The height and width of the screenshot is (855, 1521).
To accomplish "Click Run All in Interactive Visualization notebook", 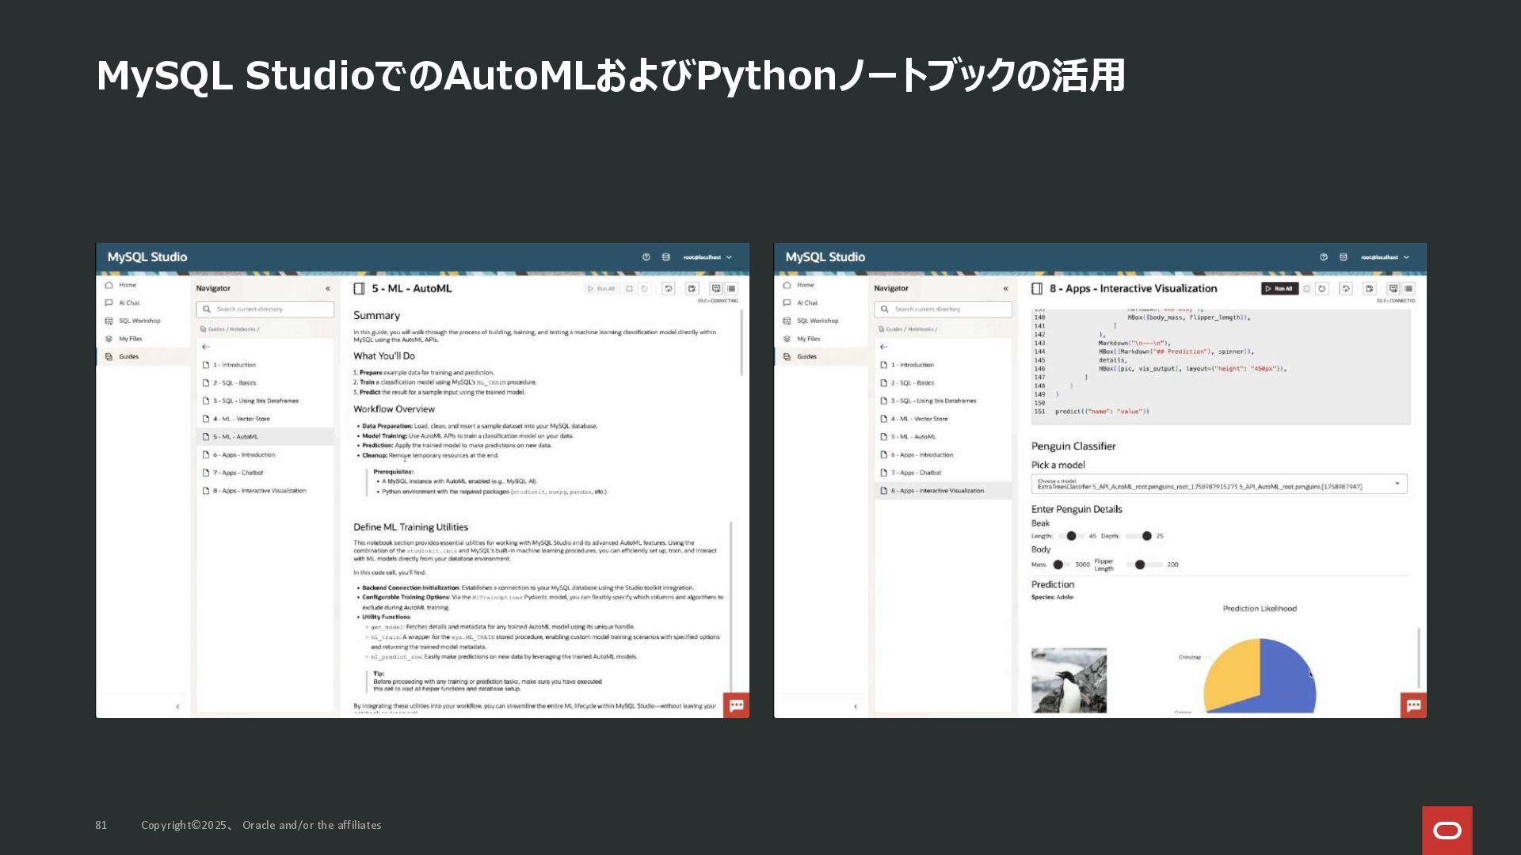I will tap(1279, 289).
